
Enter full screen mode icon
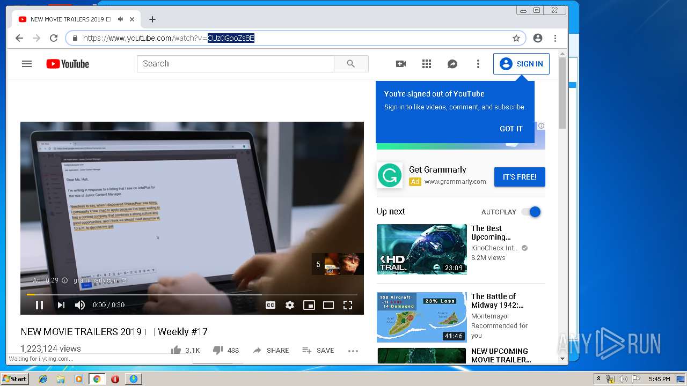coord(348,305)
